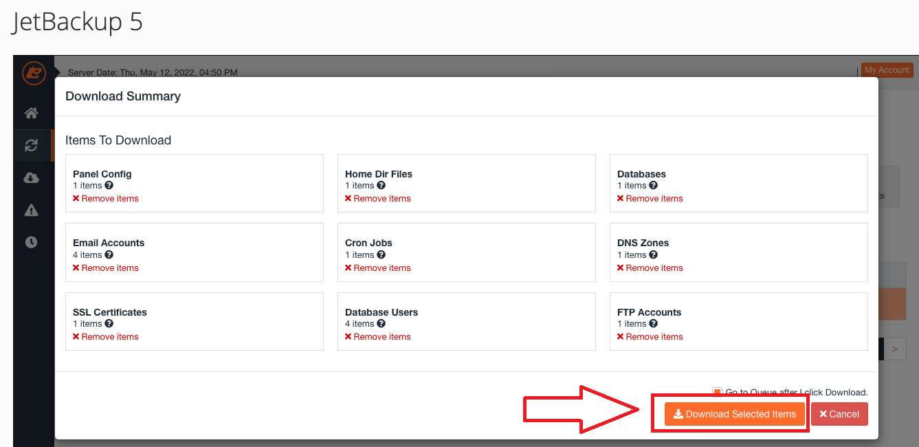Open the Restore & Download sidebar icon
This screenshot has width=919, height=447.
(x=31, y=145)
